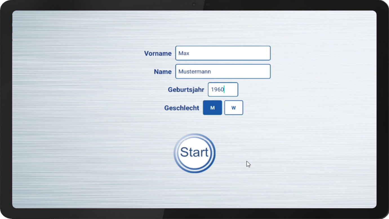Select the M gender option
The width and height of the screenshot is (389, 219).
pyautogui.click(x=212, y=108)
